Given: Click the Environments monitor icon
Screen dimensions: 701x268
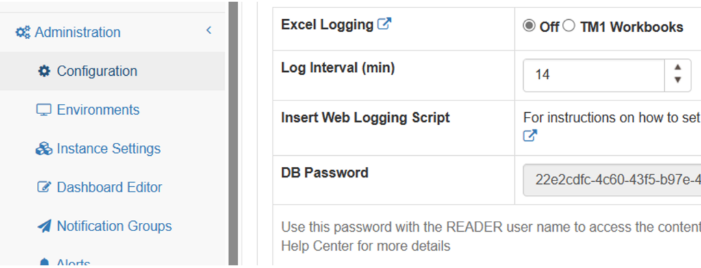Looking at the screenshot, I should 44,110.
